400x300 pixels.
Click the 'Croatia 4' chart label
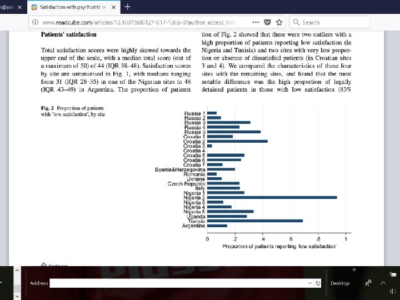(194, 151)
